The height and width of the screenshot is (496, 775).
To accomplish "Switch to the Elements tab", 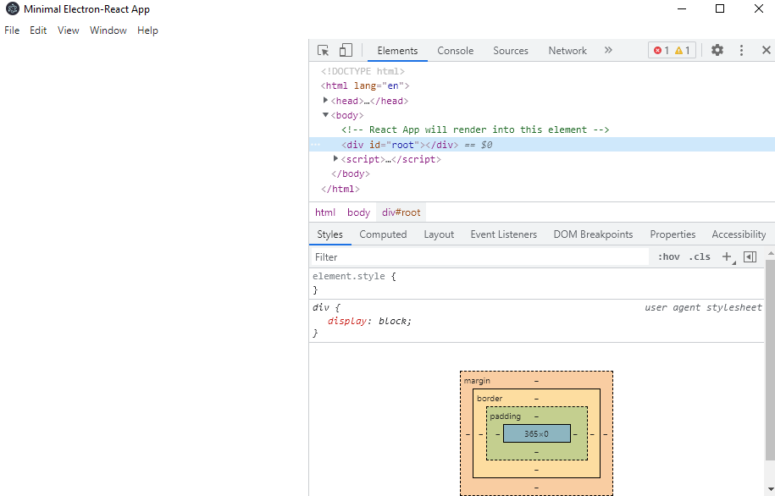I will tap(397, 51).
